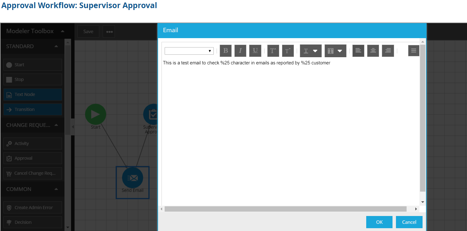Click the Send Email node icon
This screenshot has height=231, width=467.
[x=132, y=178]
